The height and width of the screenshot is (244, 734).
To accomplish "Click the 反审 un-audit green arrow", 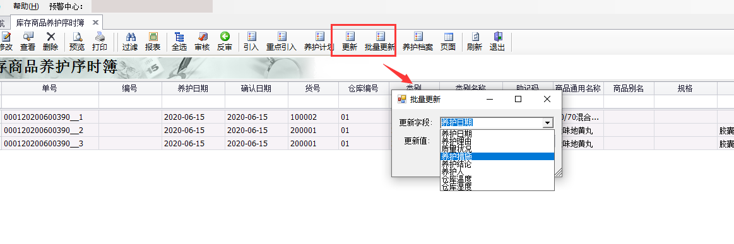I will pos(224,42).
